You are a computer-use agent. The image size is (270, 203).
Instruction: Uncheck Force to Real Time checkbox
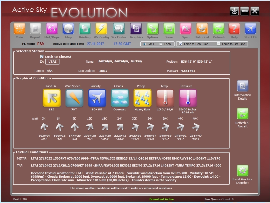[181, 44]
